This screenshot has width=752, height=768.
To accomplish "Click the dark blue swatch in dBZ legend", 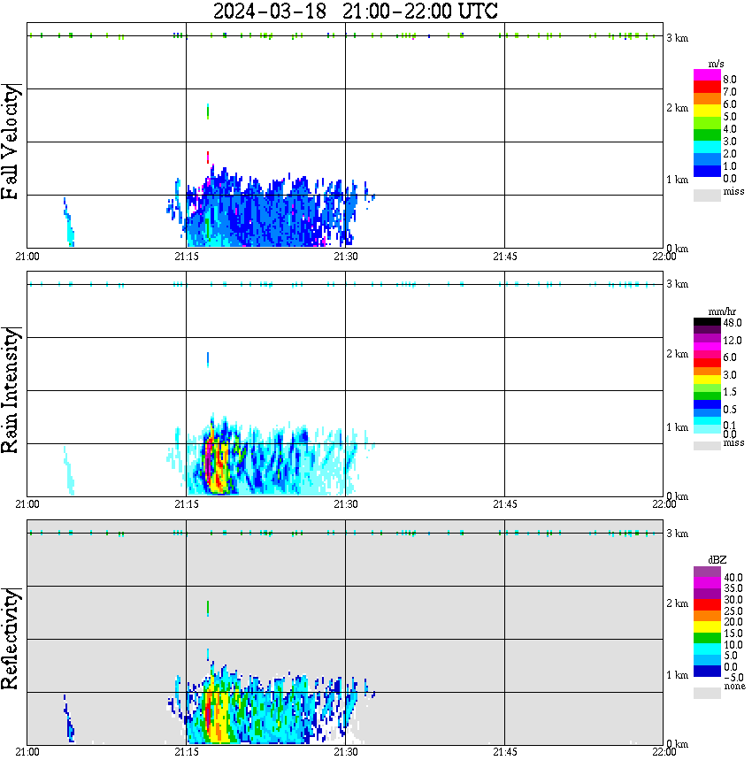I will [x=707, y=672].
